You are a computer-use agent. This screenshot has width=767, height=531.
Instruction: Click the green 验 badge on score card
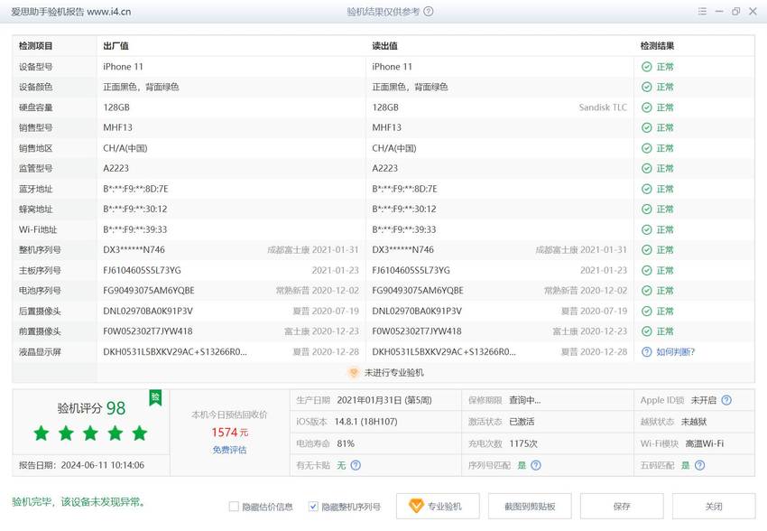155,397
